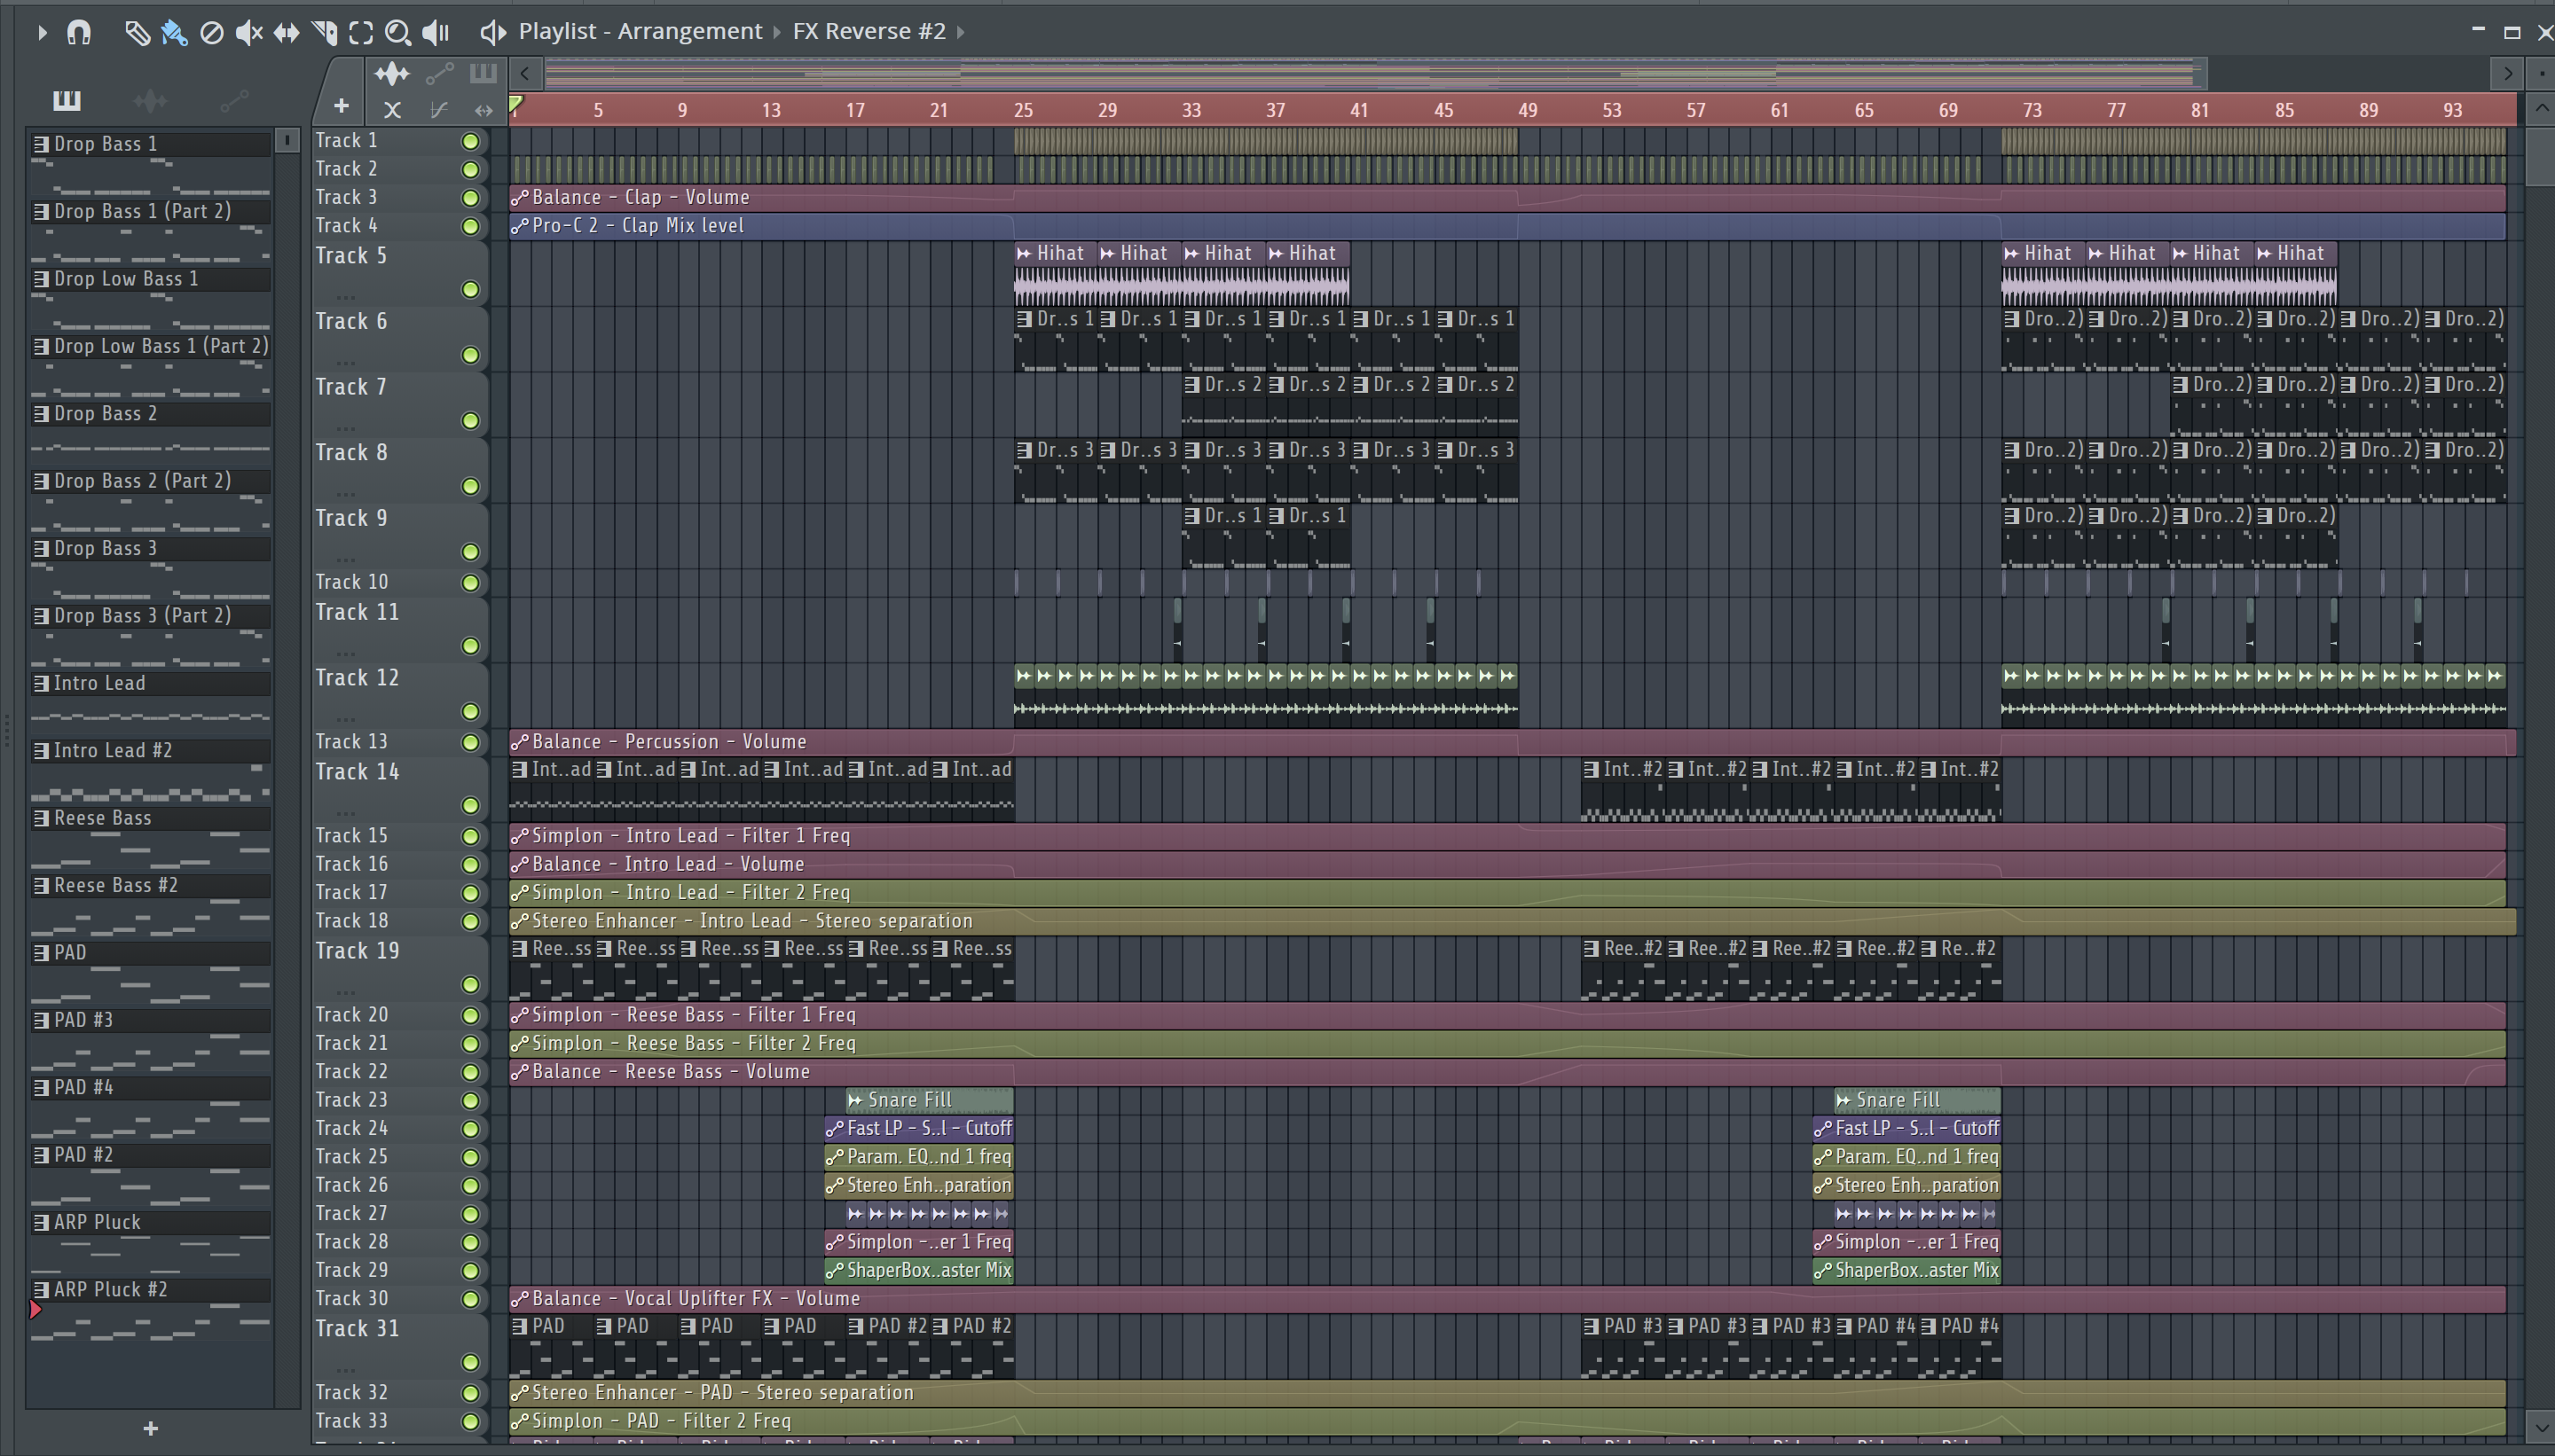Toggle the Track 23 mute light
Screen dimensions: 2555x1456
pos(469,1100)
